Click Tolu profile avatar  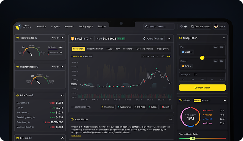point(216,27)
